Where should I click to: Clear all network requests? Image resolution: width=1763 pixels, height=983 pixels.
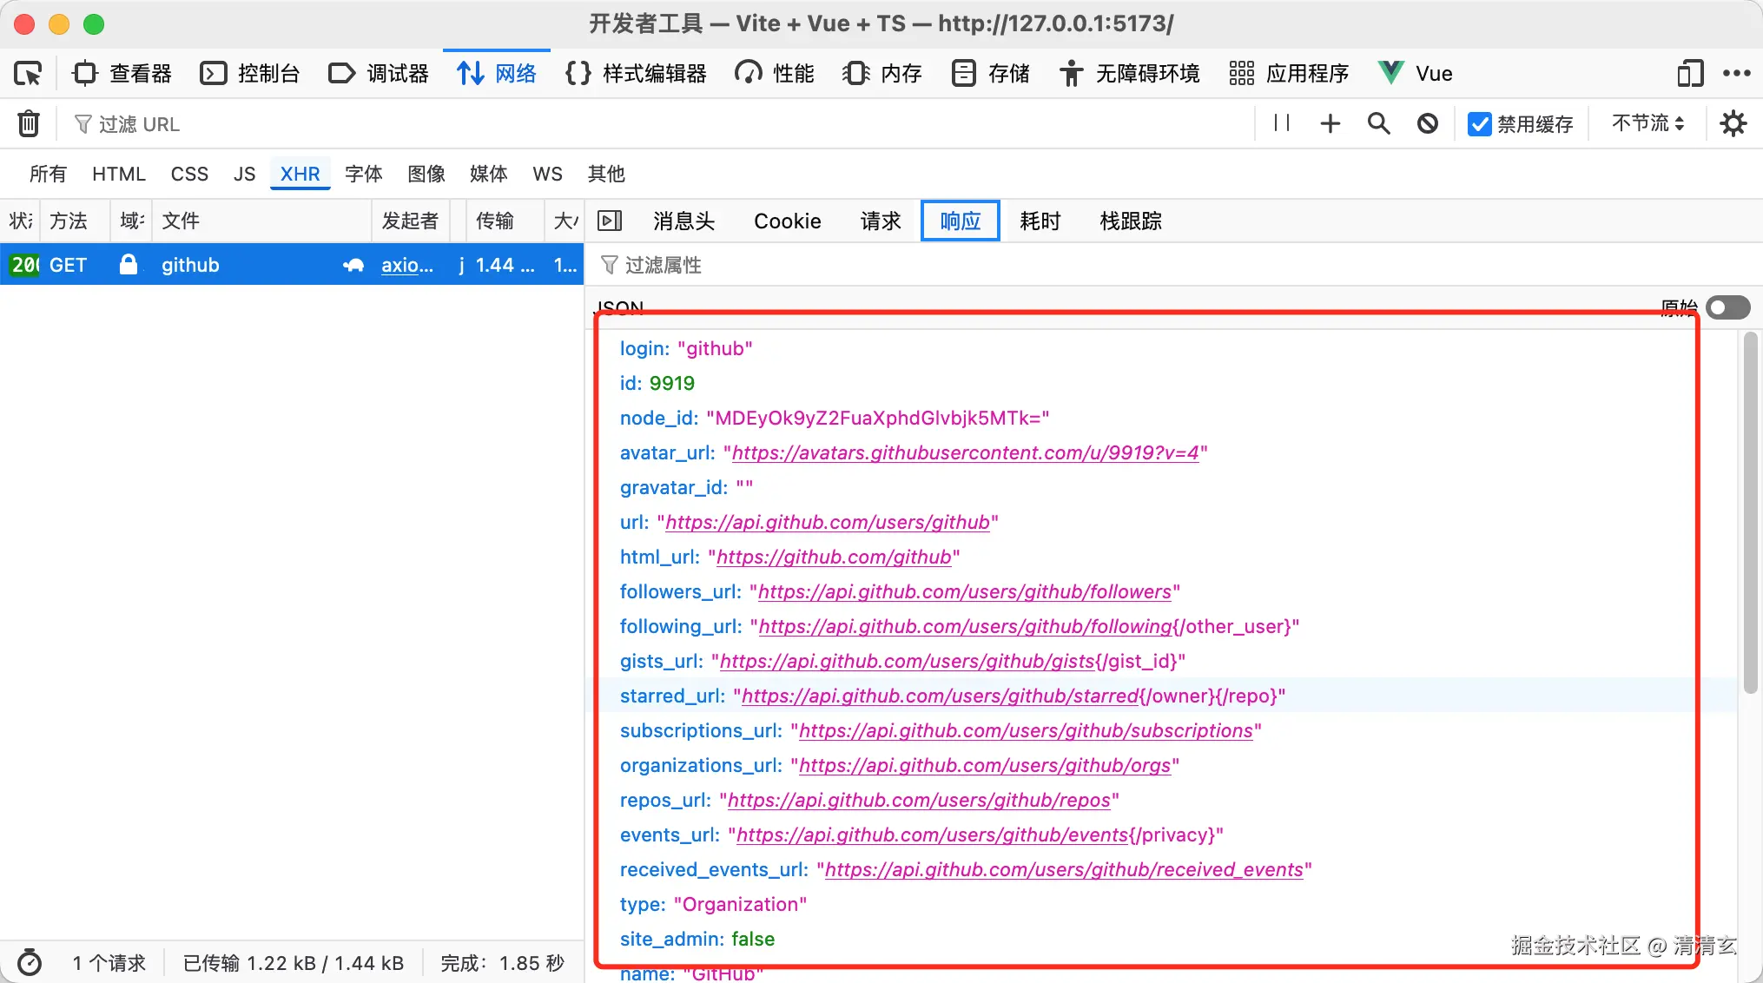(29, 123)
